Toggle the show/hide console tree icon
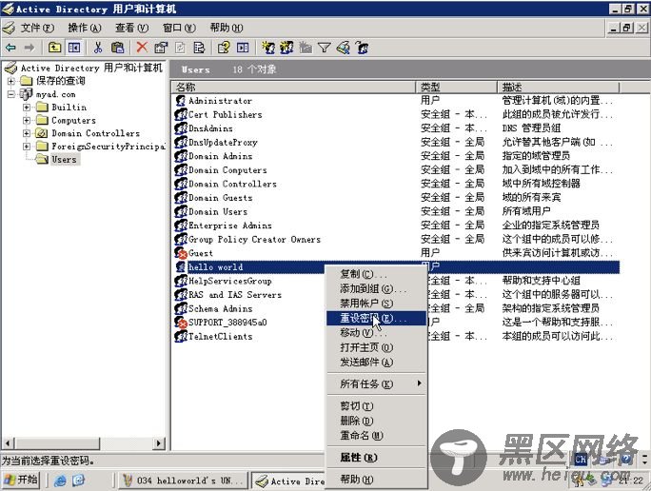 (x=74, y=48)
